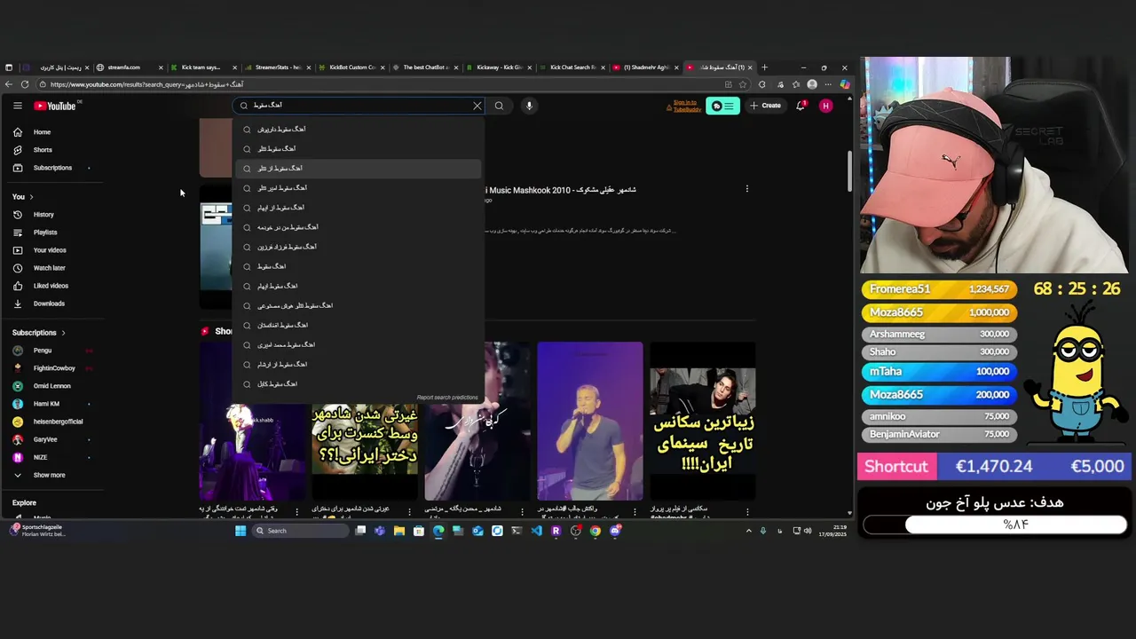The image size is (1136, 639).
Task: Open the notifications bell
Action: coord(801,106)
